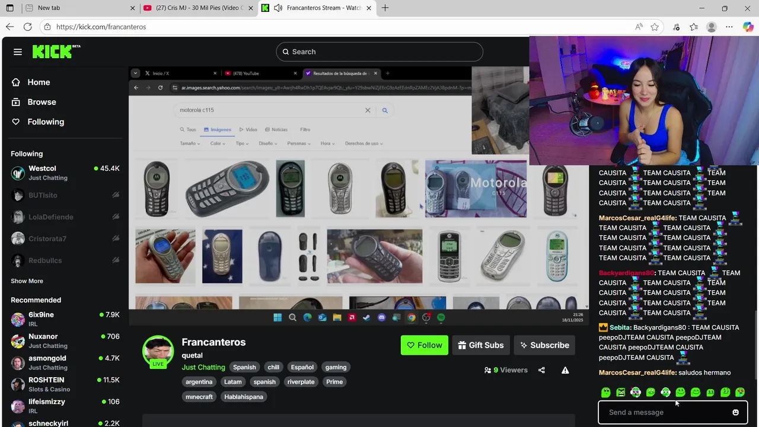The height and width of the screenshot is (427, 759).
Task: Add page to favorites with star icon
Action: pyautogui.click(x=655, y=27)
